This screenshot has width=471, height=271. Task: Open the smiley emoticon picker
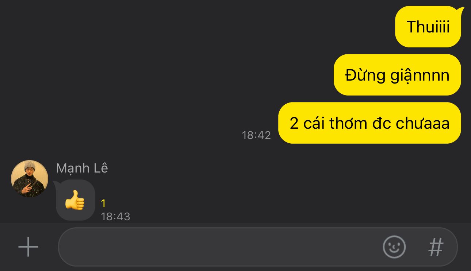click(x=394, y=247)
